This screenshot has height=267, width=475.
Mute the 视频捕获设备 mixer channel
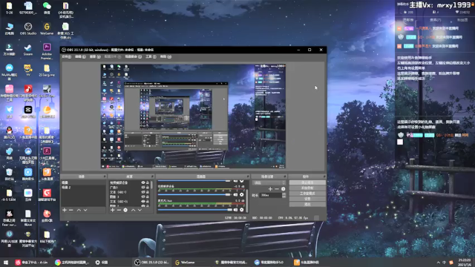[x=235, y=194]
